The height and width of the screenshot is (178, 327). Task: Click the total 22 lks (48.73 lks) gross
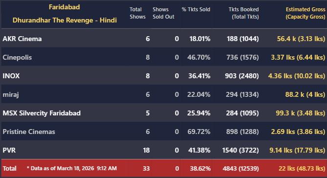coord(302,168)
